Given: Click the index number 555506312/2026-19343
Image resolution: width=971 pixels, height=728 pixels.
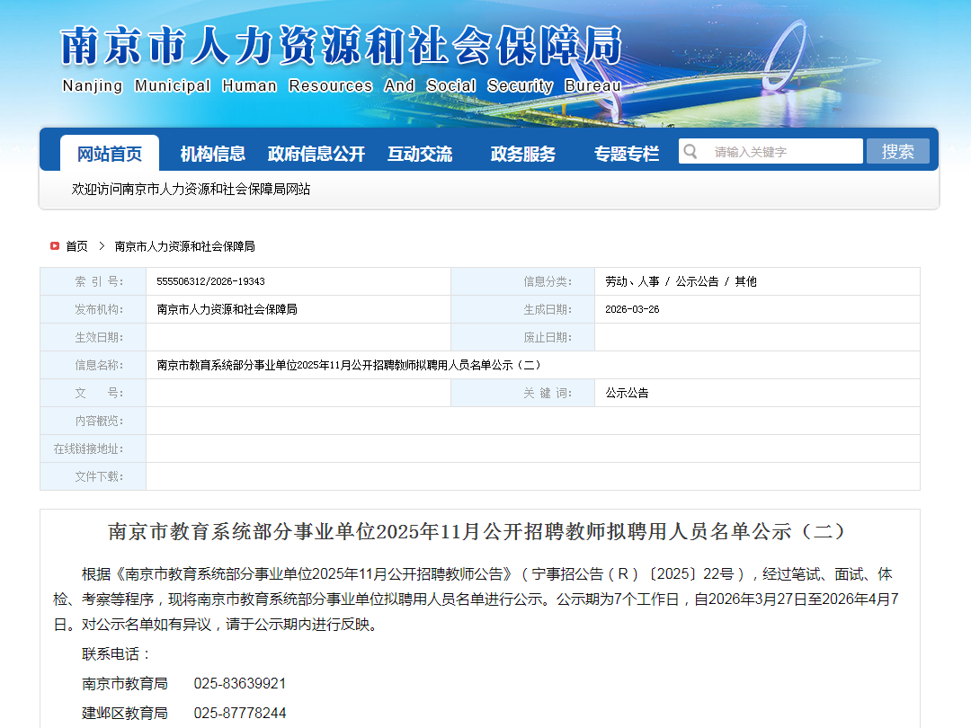Looking at the screenshot, I should (x=210, y=281).
